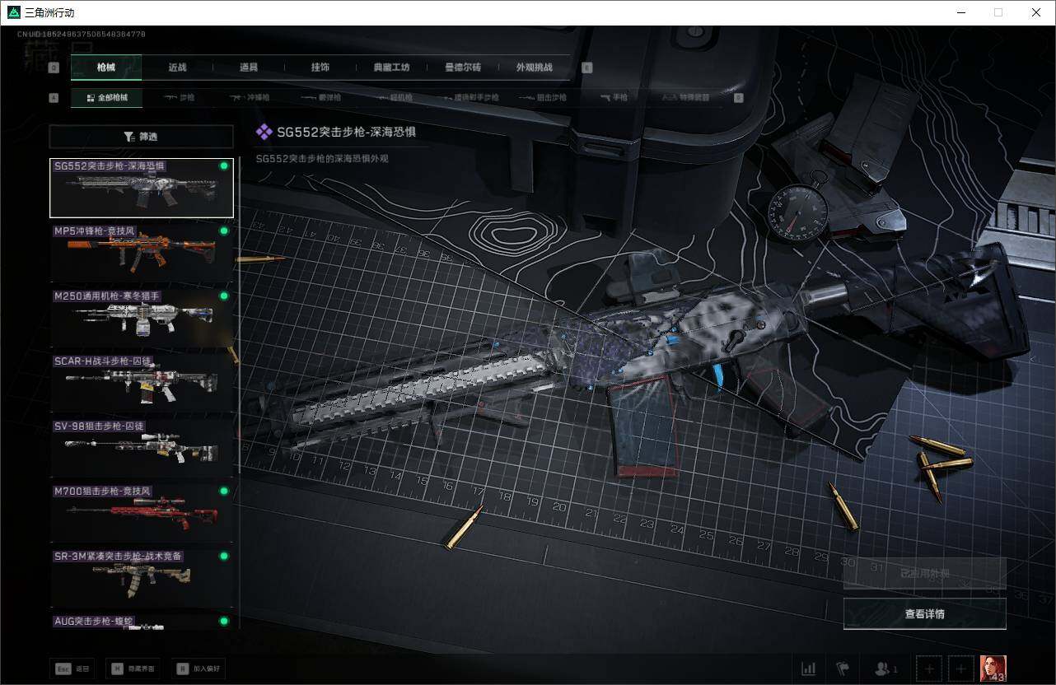
Task: Filter by 步枪 rifle category
Action: pos(180,97)
